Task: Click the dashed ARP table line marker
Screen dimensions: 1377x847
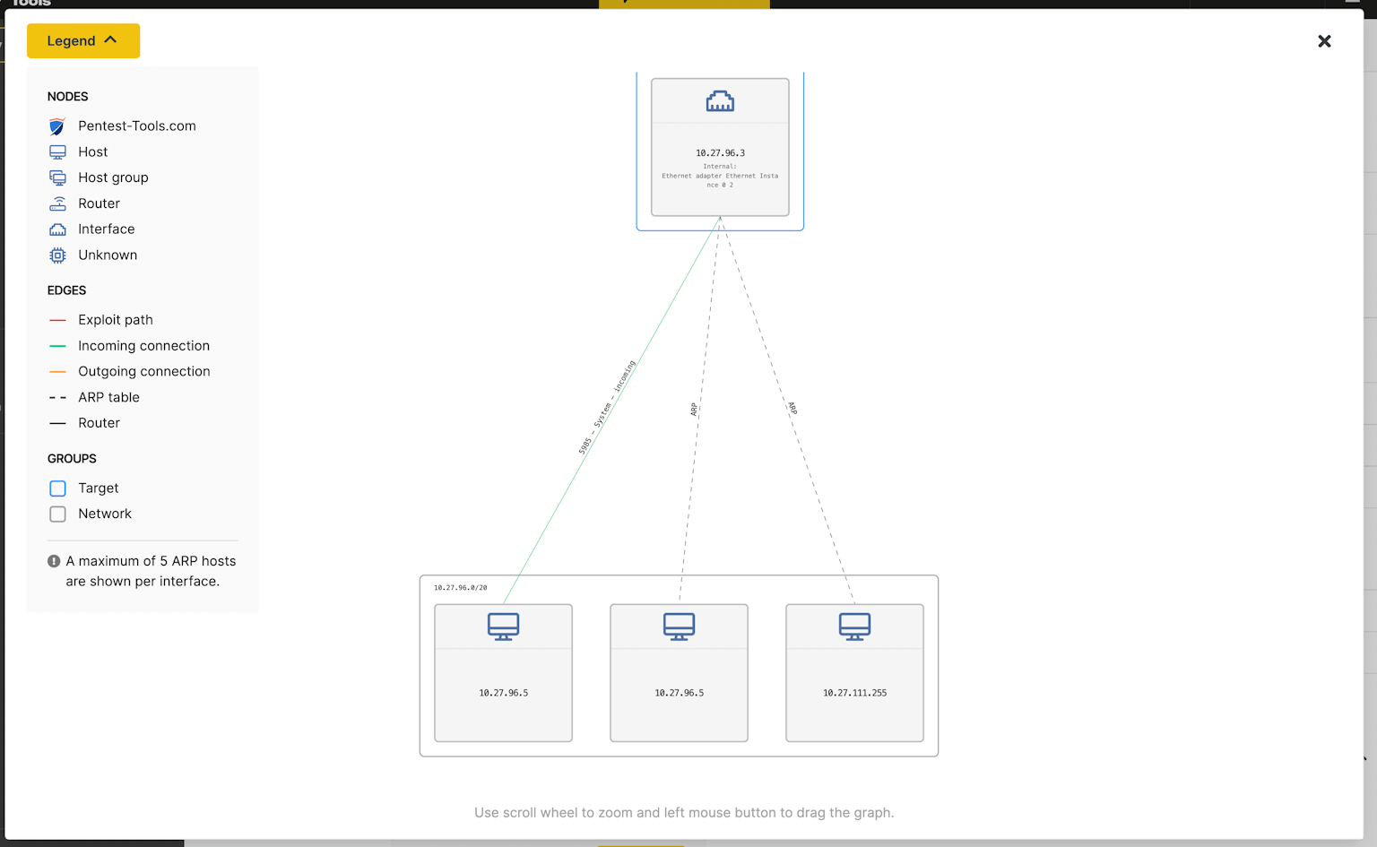Action: click(x=57, y=397)
